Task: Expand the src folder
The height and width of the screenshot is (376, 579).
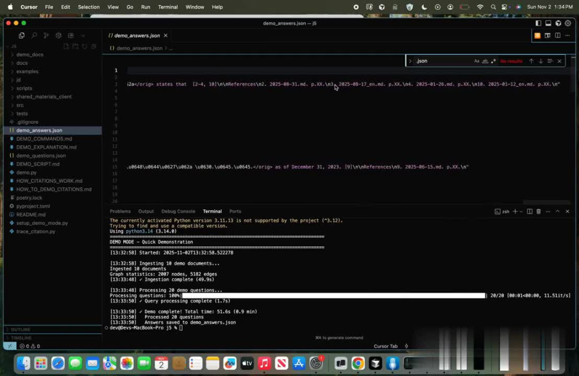Action: pyautogui.click(x=20, y=105)
